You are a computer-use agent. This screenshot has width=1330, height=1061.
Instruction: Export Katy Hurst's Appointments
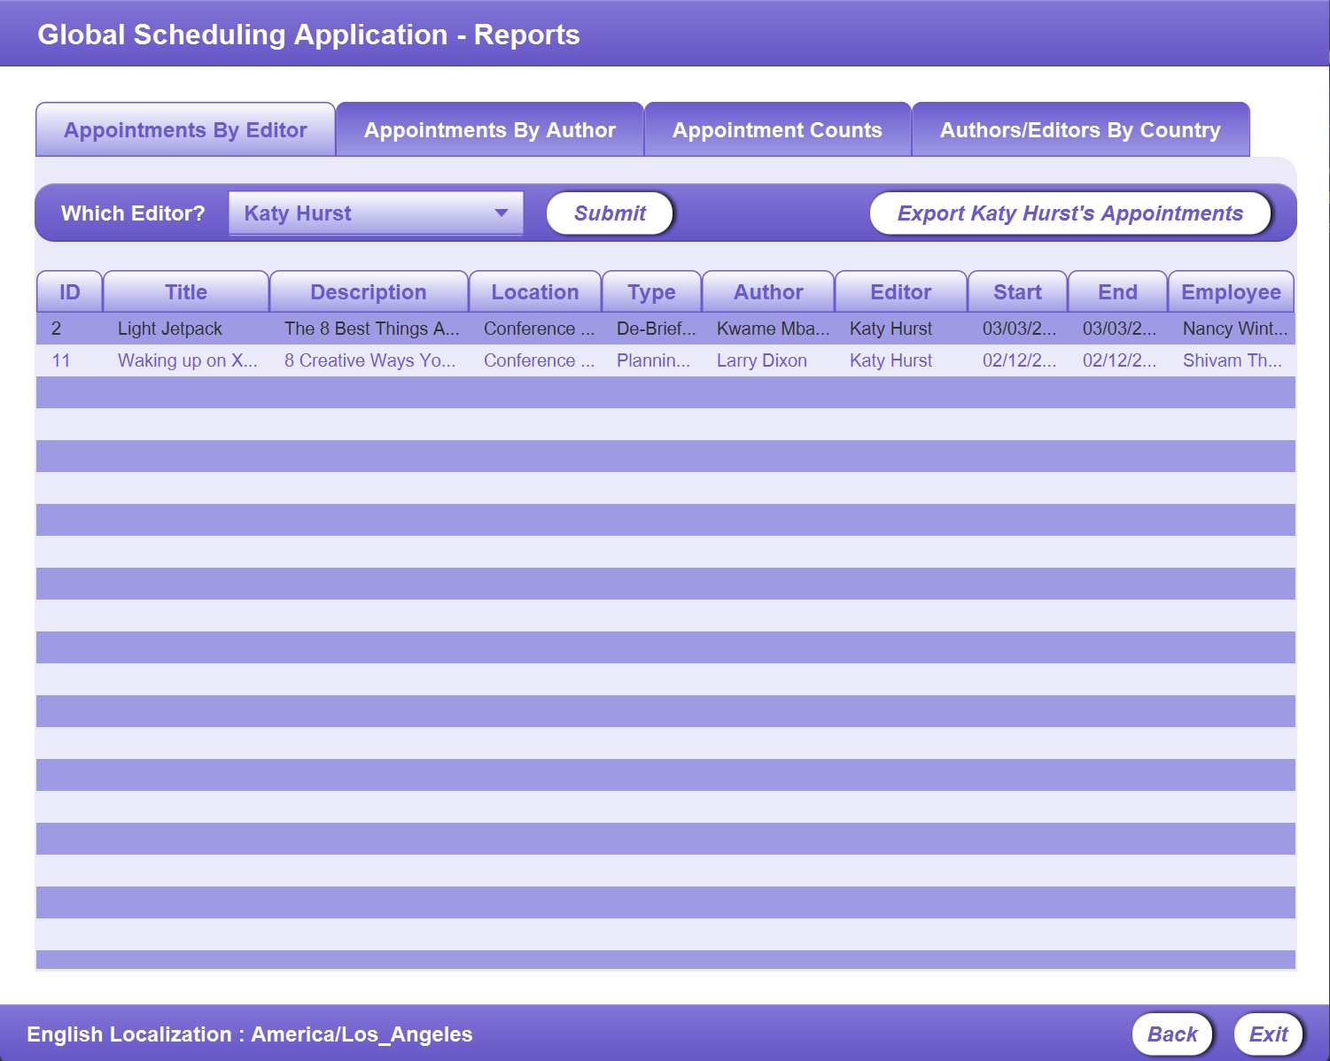click(1070, 213)
